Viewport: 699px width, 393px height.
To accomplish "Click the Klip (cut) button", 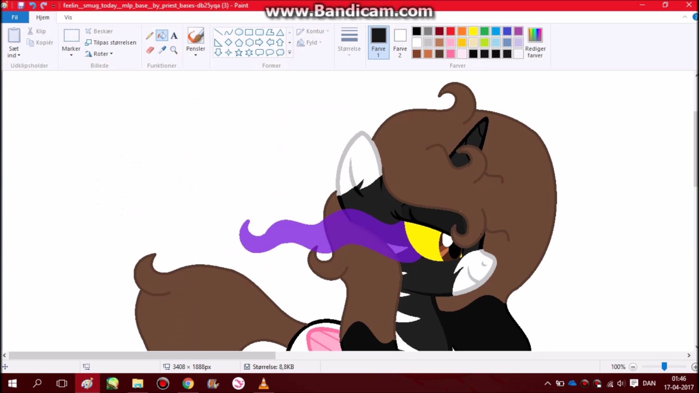I will pos(37,31).
